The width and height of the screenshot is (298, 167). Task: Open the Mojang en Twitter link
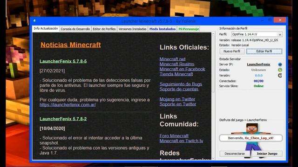(x=177, y=99)
